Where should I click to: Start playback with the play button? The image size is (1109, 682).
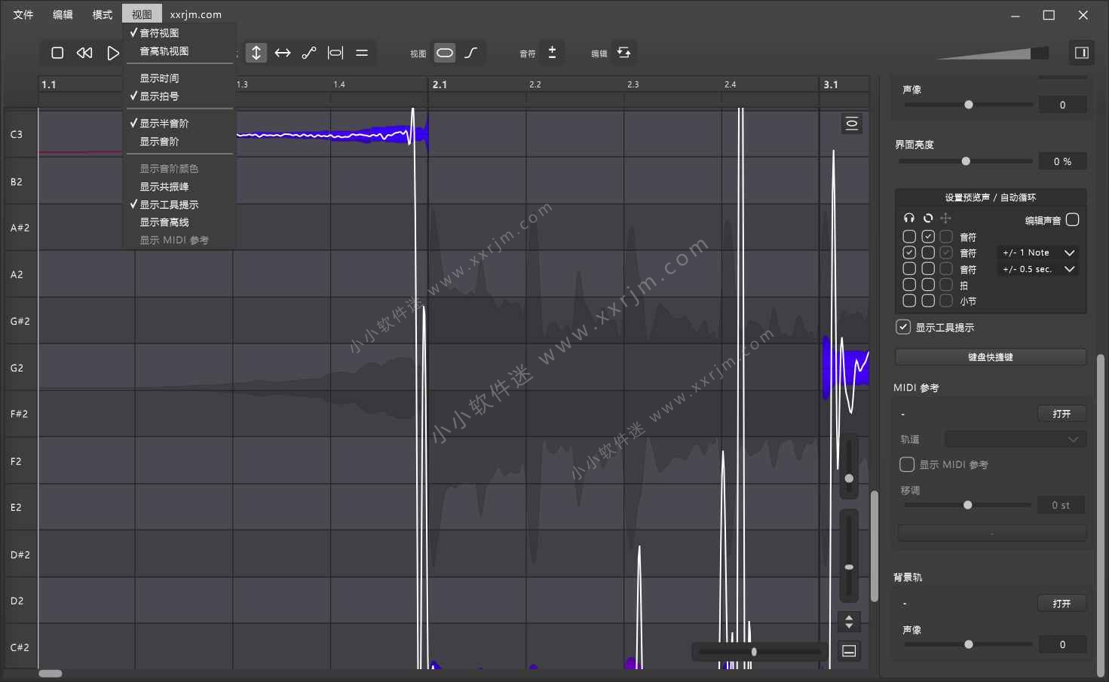pos(113,53)
